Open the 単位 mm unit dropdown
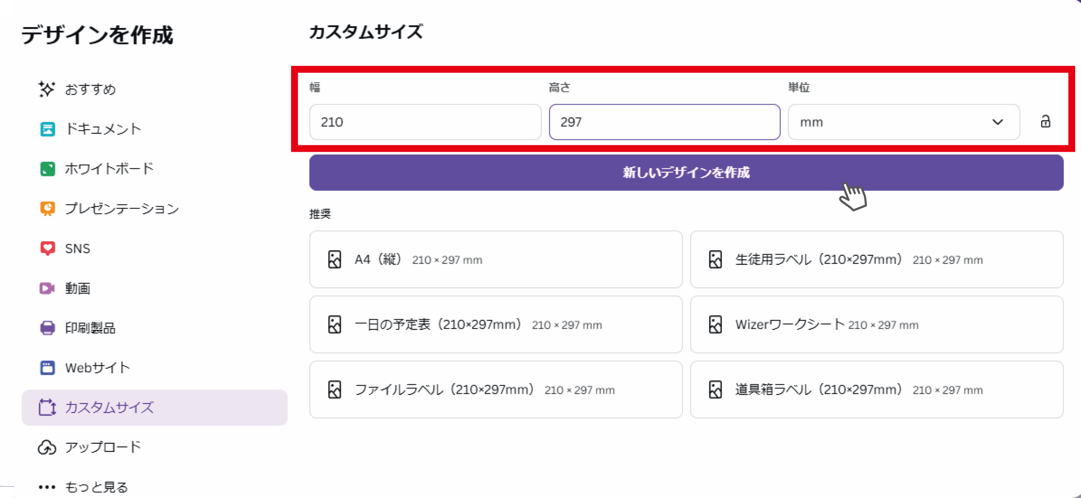This screenshot has height=498, width=1081. pyautogui.click(x=904, y=122)
